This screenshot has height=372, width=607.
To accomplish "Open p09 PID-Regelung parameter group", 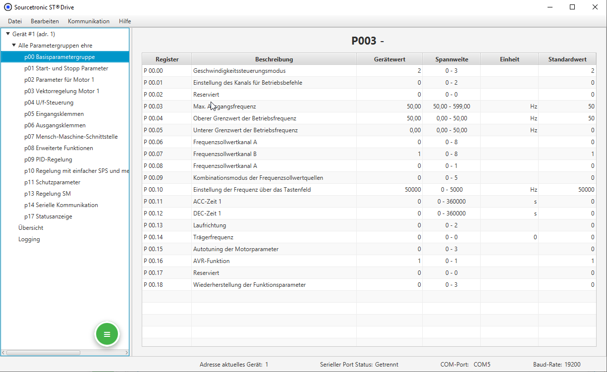I will coord(48,159).
